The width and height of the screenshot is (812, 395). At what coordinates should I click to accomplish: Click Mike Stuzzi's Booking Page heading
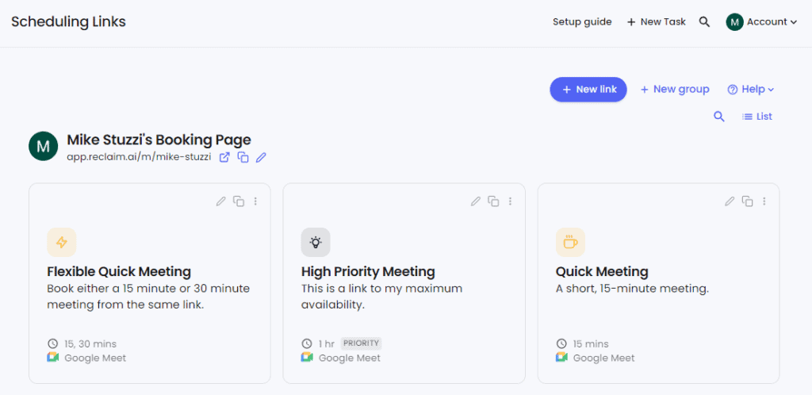(x=159, y=140)
